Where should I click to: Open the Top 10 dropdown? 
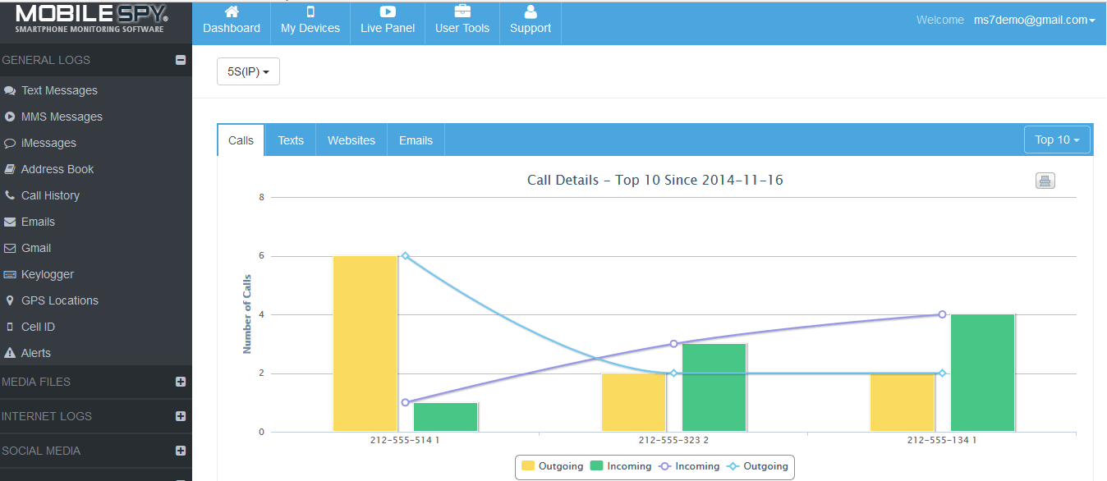point(1057,140)
